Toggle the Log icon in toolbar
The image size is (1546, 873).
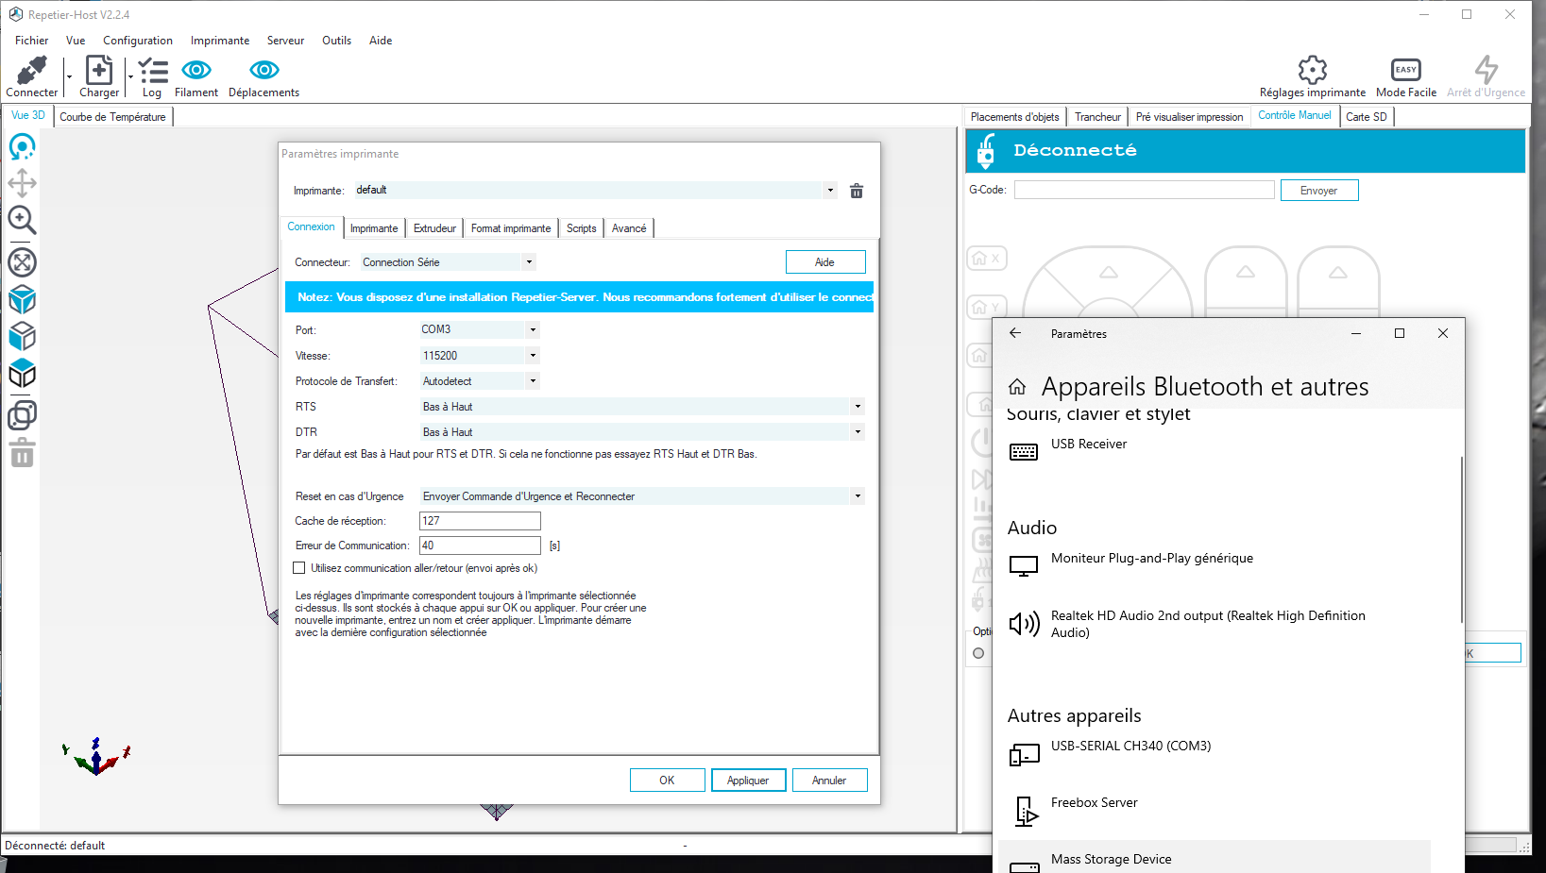click(152, 70)
